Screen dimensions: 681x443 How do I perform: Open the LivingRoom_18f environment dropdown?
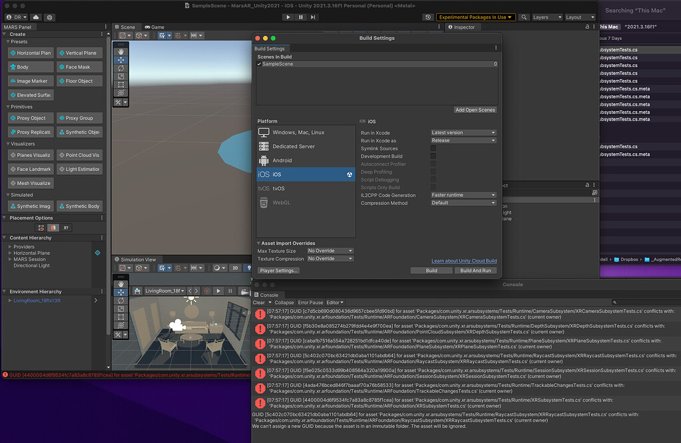pyautogui.click(x=164, y=291)
